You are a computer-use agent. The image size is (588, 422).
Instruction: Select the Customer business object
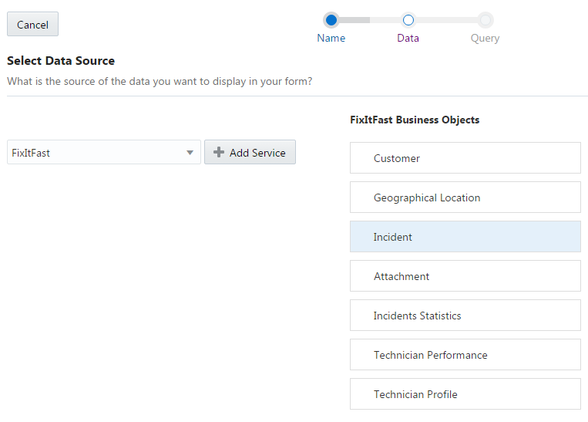465,158
